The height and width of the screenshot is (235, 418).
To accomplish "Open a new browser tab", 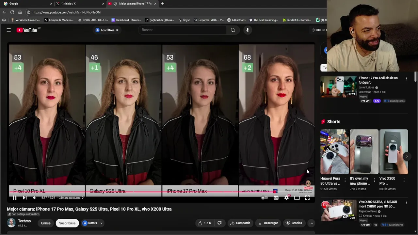I will coord(162,4).
